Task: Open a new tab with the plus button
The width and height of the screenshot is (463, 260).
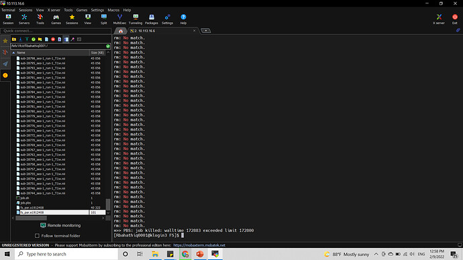Action: click(206, 31)
